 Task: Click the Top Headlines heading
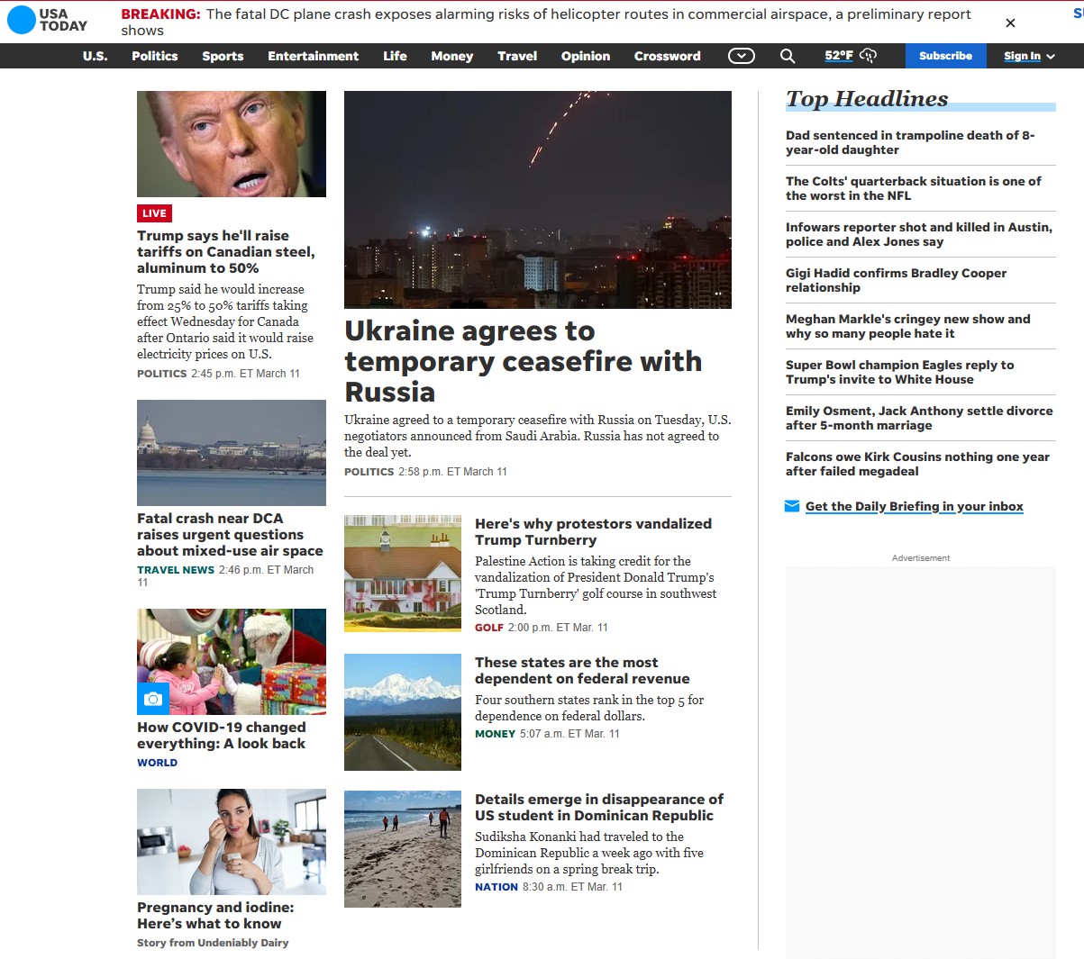click(867, 98)
